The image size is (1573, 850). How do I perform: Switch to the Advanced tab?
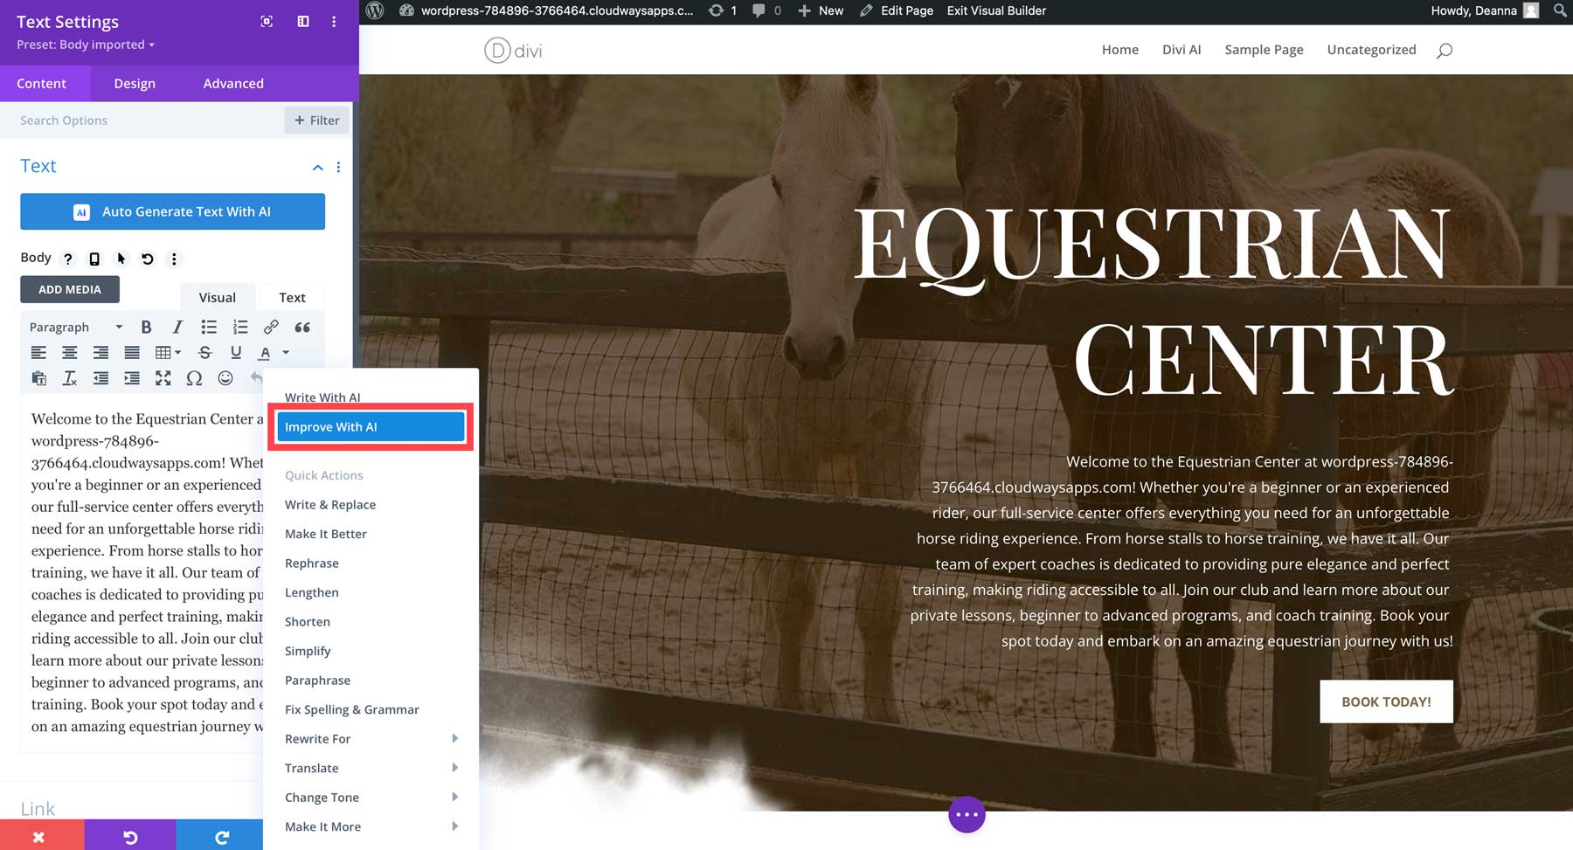233,84
